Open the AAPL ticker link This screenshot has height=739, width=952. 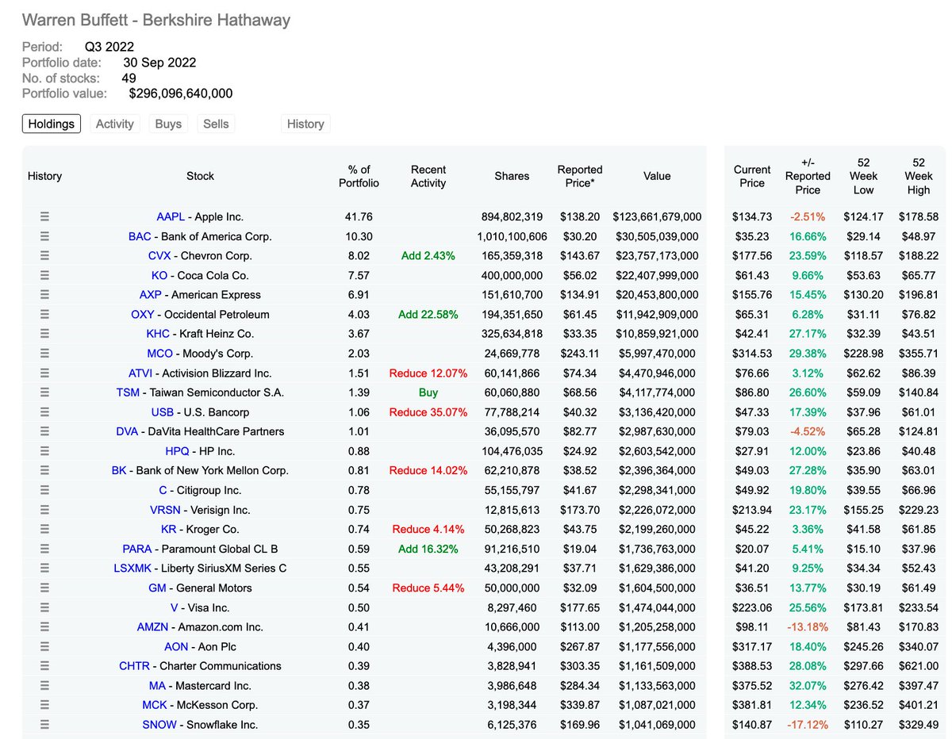coord(171,216)
